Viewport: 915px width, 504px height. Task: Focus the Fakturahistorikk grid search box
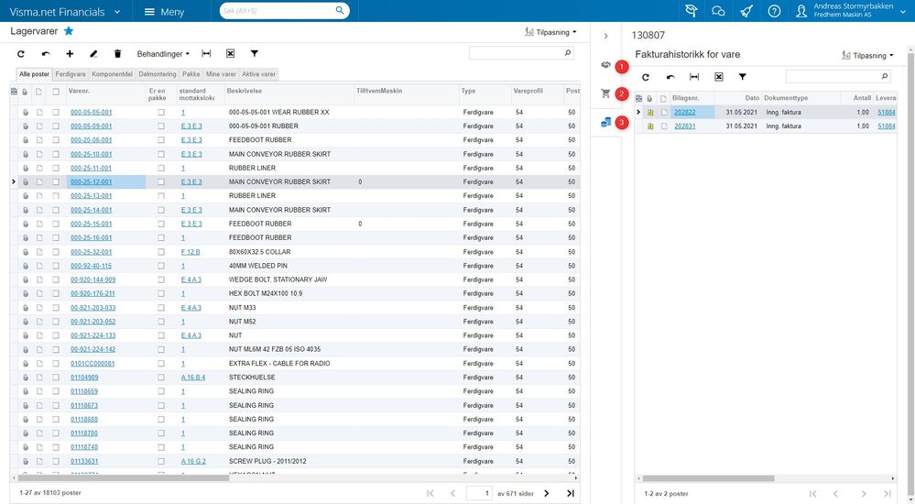pos(833,76)
